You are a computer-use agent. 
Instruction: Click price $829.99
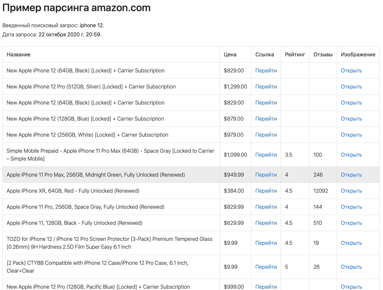[234, 207]
